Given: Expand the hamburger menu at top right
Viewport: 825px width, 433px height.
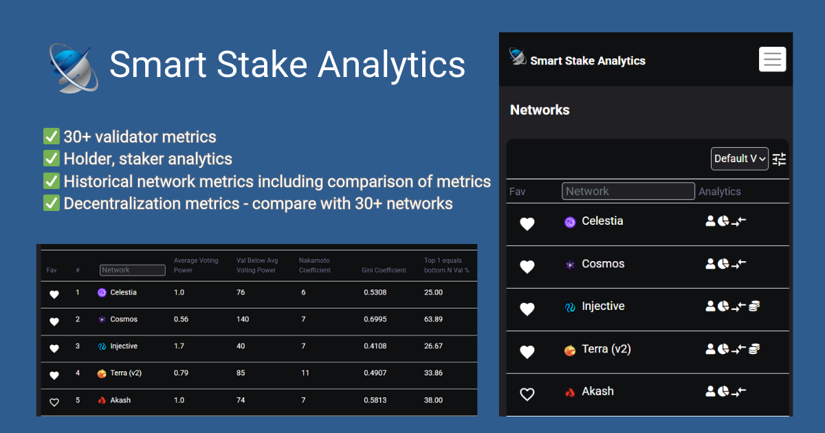Looking at the screenshot, I should pyautogui.click(x=772, y=59).
